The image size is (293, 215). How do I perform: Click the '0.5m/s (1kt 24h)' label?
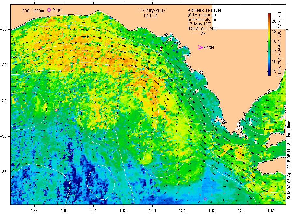202,29
